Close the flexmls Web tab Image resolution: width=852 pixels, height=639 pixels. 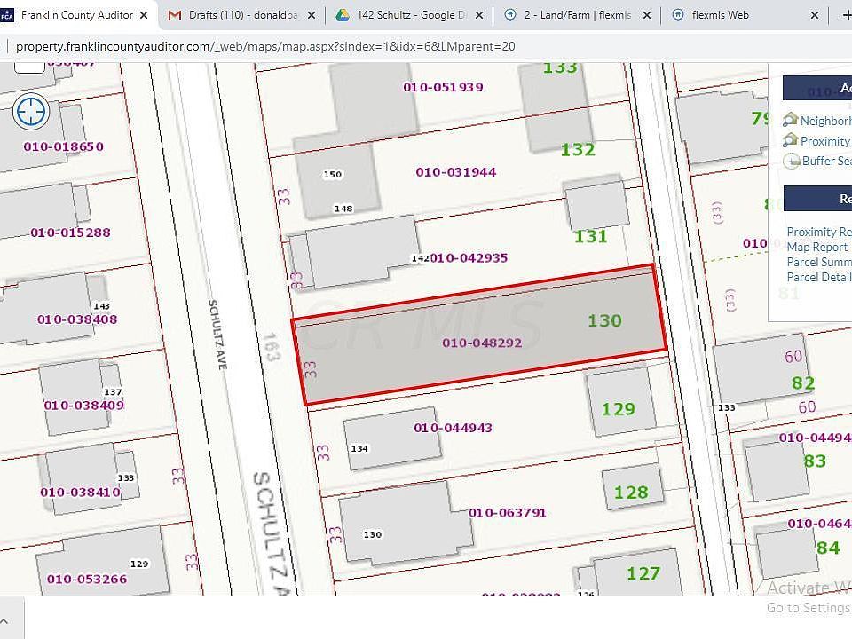click(815, 15)
